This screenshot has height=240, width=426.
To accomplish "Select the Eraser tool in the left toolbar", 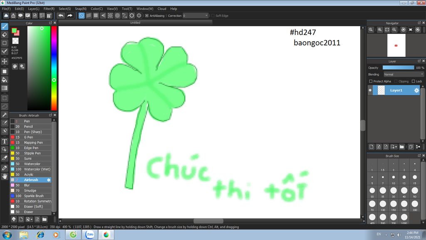I will (x=4, y=35).
